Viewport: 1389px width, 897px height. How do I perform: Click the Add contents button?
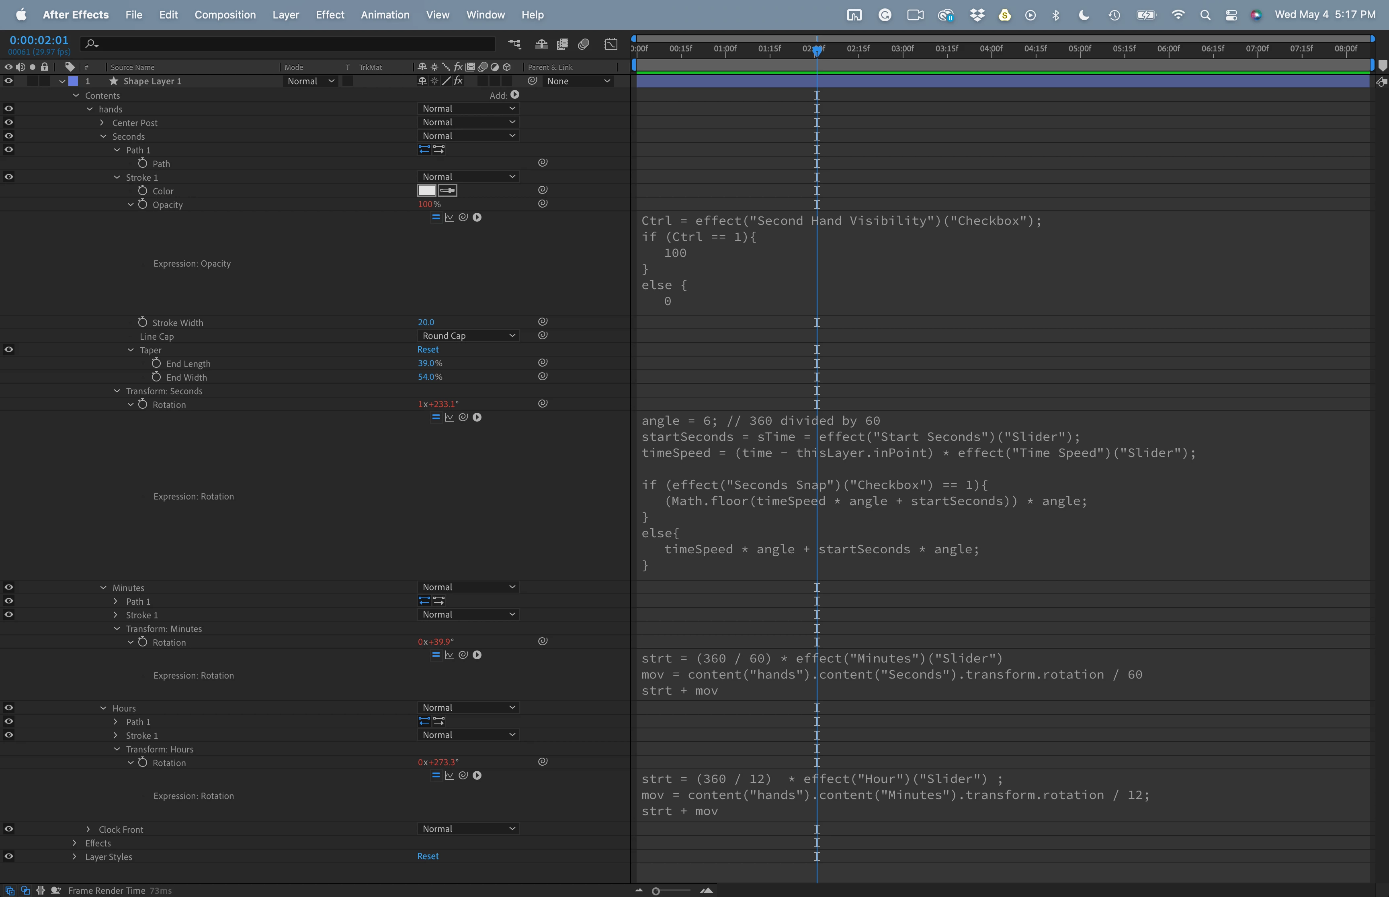point(515,95)
